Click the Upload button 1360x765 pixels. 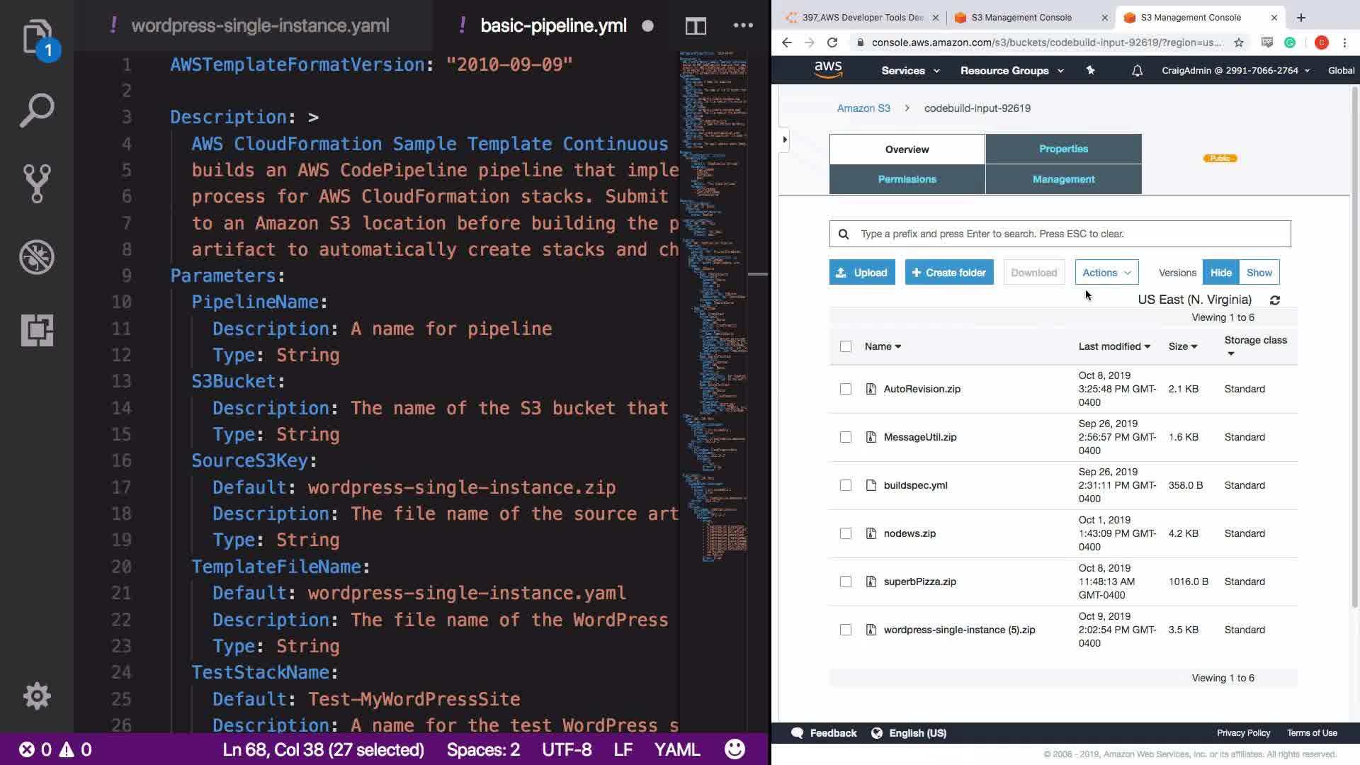click(x=862, y=273)
